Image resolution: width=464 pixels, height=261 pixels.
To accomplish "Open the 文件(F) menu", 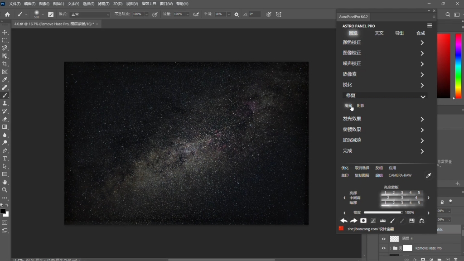I will [x=15, y=4].
